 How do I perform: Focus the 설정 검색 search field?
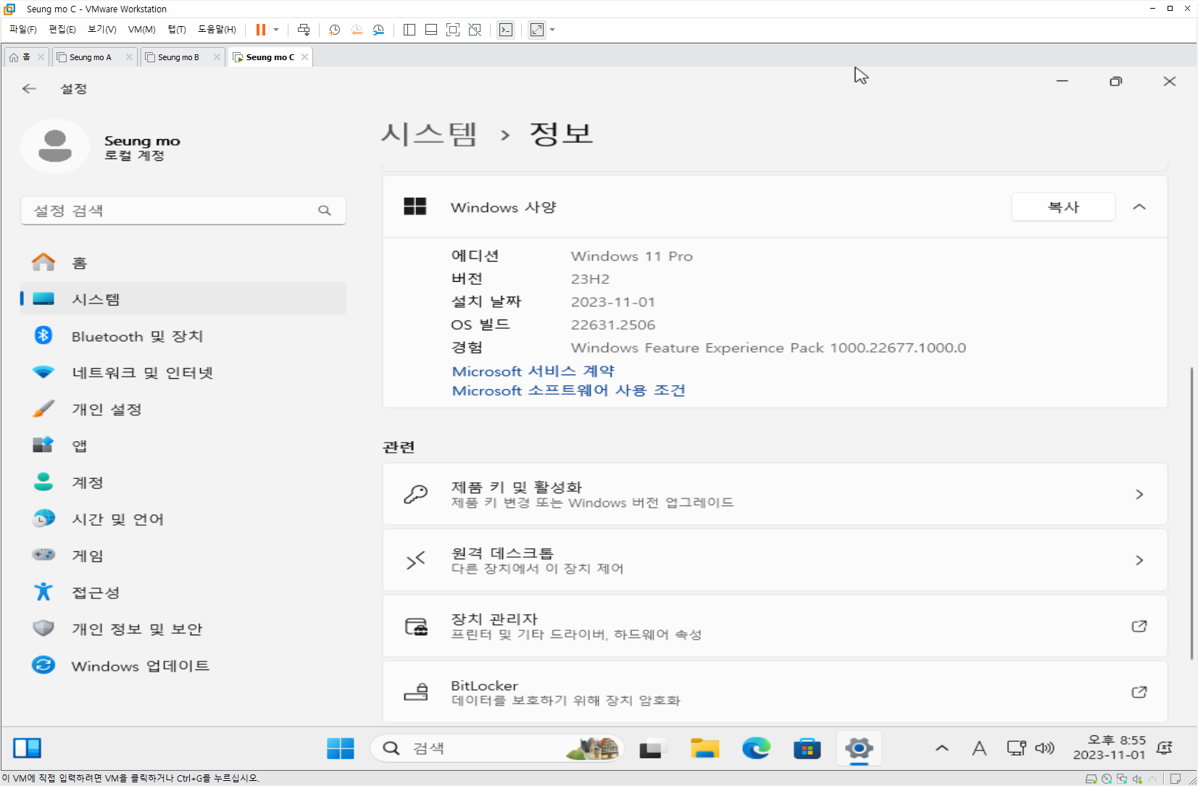[x=183, y=210]
